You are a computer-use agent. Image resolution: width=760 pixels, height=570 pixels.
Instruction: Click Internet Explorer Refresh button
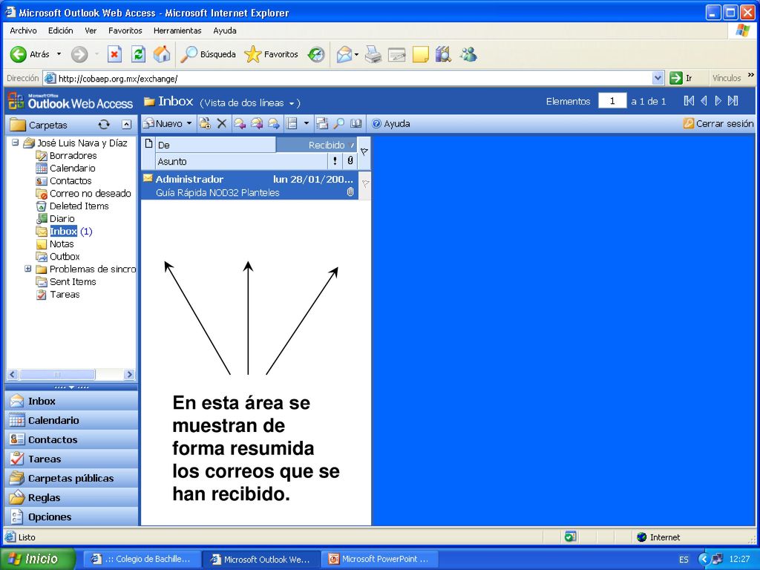tap(138, 54)
